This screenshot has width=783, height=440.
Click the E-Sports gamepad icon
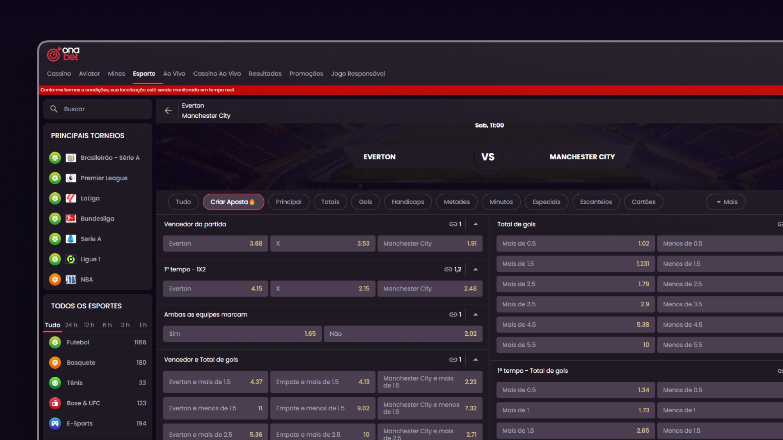tap(55, 423)
